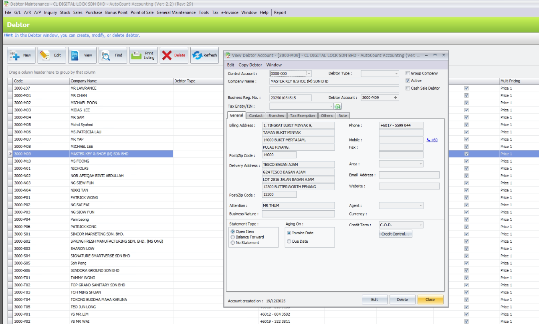Click the AutoCount icon in main title bar

(6, 4)
